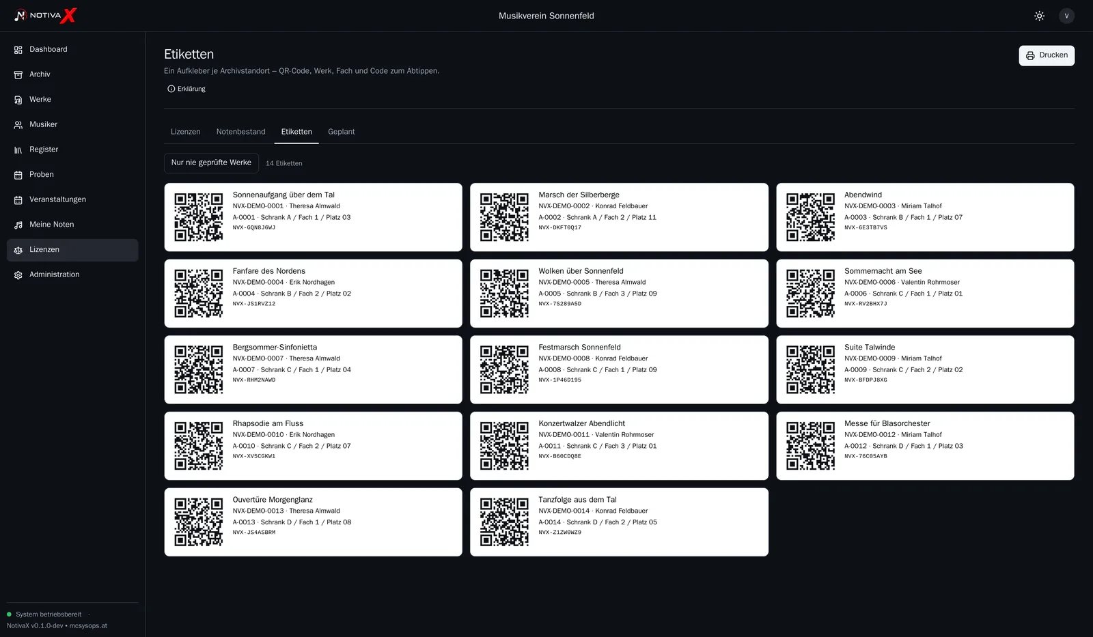
Task: Toggle the Nur nie geprüfte Werke filter
Action: 211,163
